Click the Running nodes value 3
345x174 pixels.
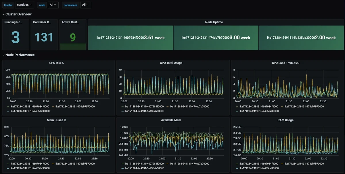coord(16,37)
